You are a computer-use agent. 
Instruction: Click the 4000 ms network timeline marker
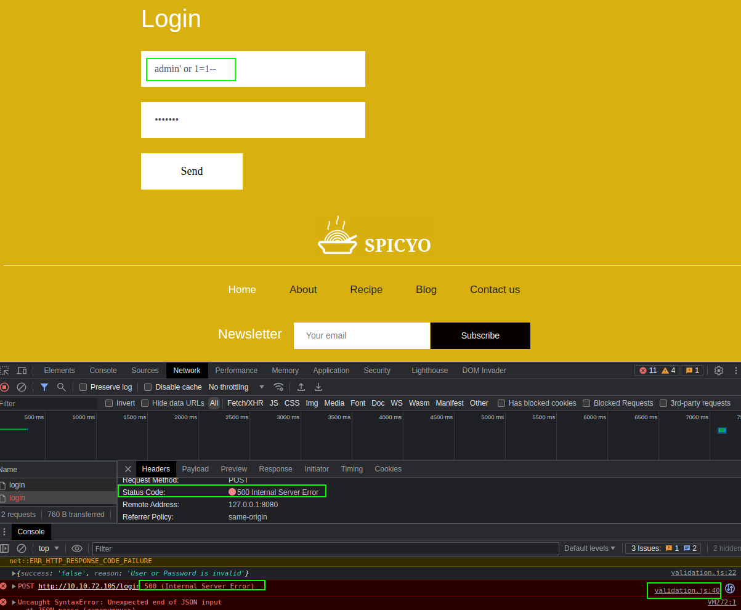point(390,417)
